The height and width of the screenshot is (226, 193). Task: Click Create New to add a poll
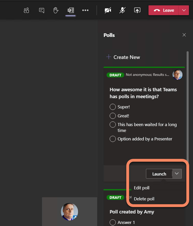[x=123, y=57]
